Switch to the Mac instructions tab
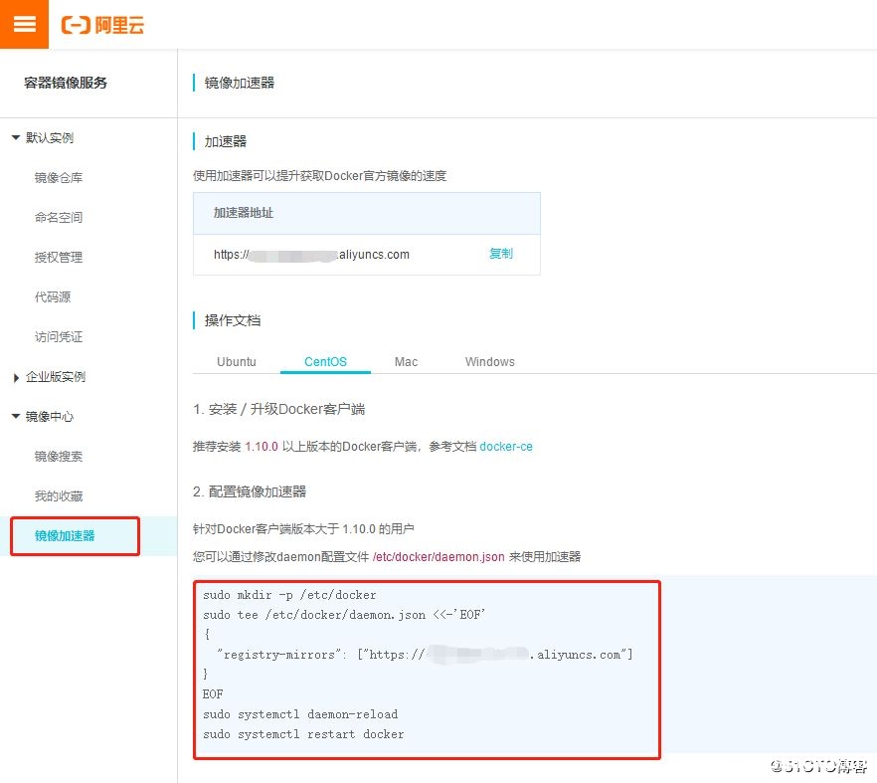Image resolution: width=877 pixels, height=783 pixels. (406, 361)
